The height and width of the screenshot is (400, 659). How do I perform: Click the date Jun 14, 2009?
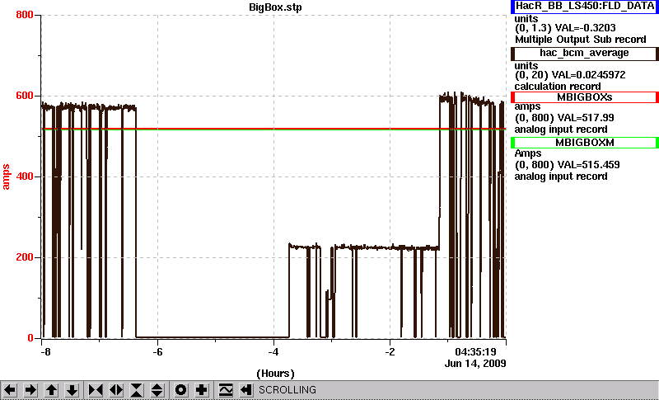475,364
